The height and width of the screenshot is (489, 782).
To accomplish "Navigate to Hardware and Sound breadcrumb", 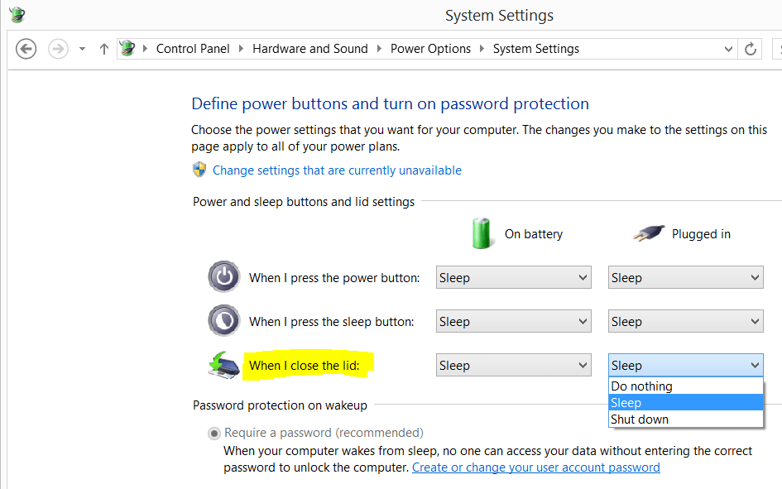I will pyautogui.click(x=310, y=49).
